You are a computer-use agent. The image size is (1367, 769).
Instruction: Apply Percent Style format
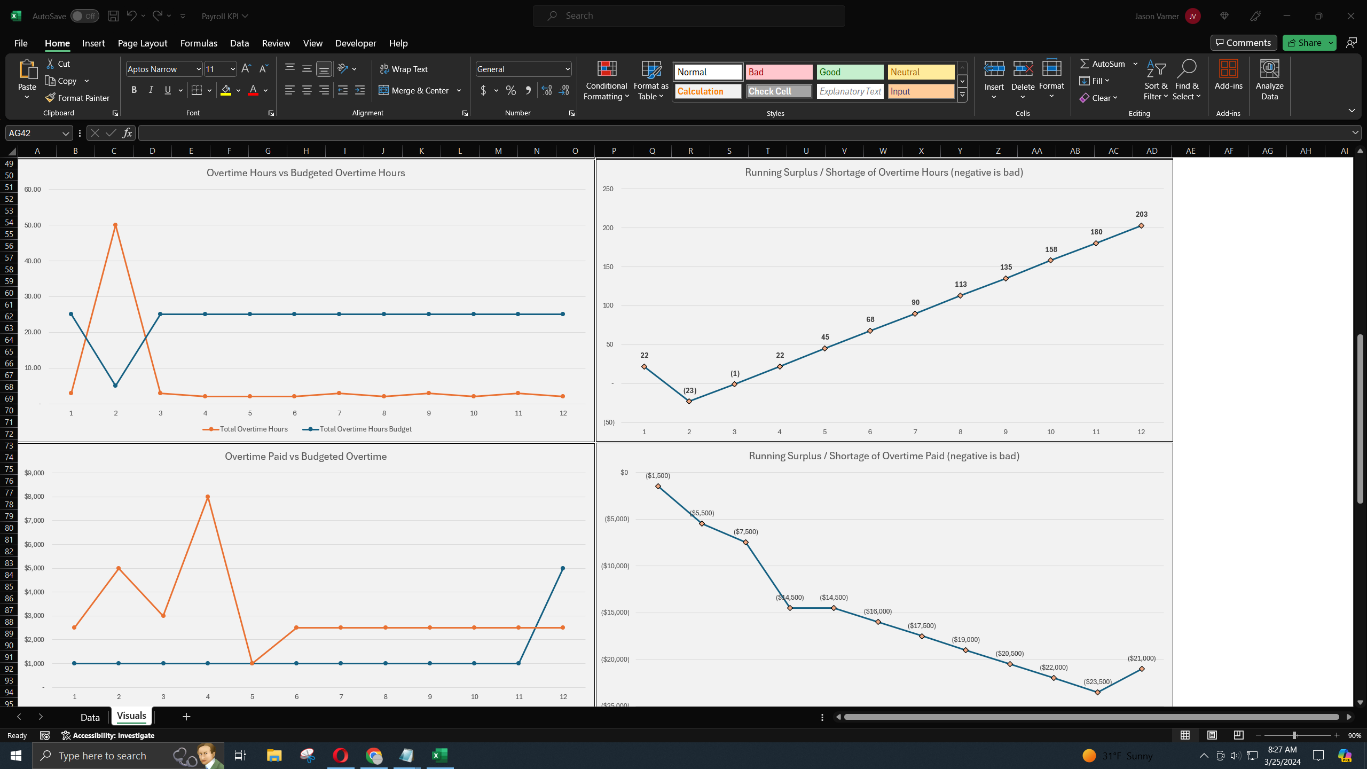511,90
